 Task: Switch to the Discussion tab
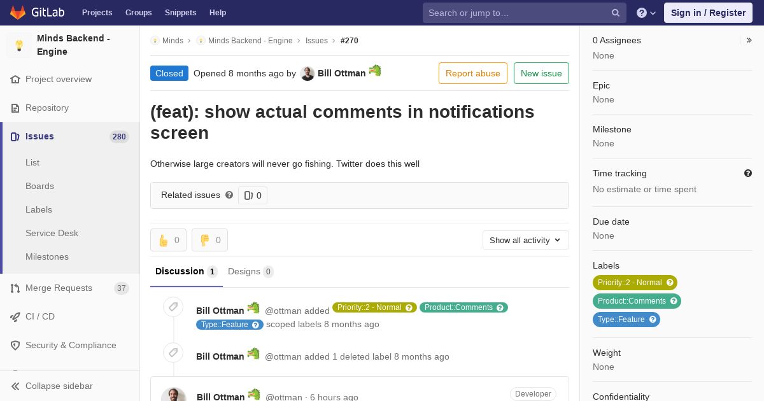pos(187,272)
